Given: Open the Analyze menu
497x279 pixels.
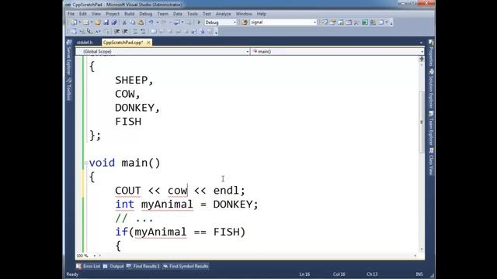Looking at the screenshot, I should point(224,14).
